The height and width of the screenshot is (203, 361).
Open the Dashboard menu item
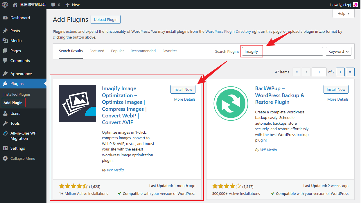point(20,18)
